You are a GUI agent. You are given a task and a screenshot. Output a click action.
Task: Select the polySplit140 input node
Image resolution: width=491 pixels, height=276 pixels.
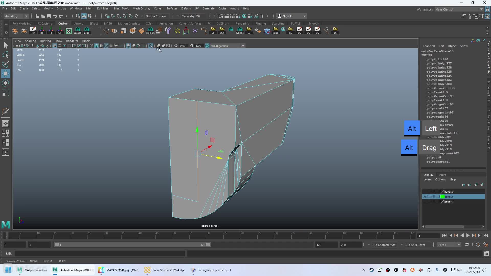coord(437,60)
